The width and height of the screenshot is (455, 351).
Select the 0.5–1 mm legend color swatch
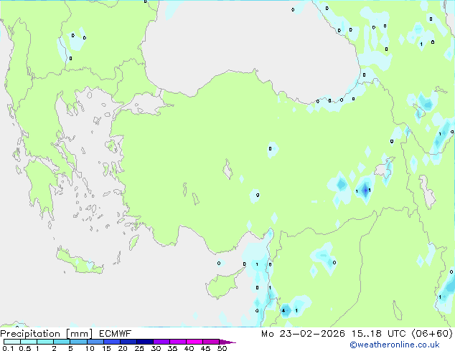(29, 342)
